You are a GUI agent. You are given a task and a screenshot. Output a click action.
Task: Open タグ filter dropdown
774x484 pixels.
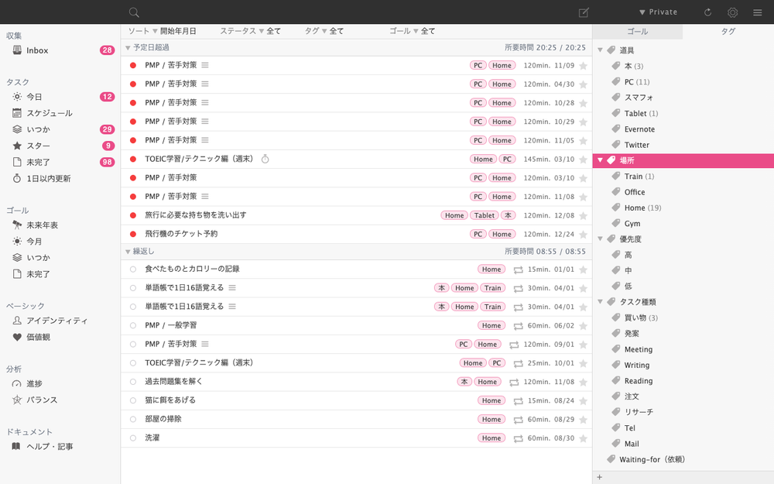pos(324,31)
